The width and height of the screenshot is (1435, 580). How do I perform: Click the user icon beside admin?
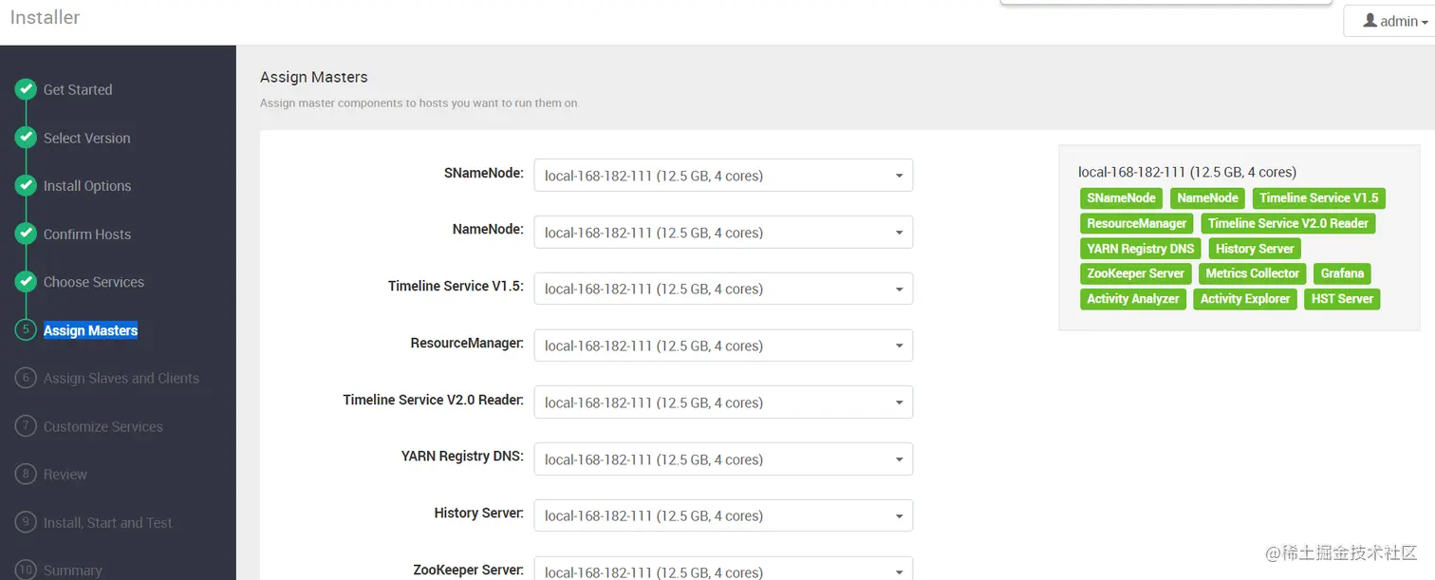pos(1370,20)
